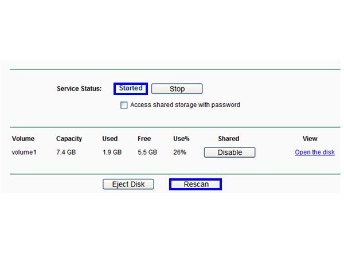Viewport: 344px width, 258px height.
Task: Select the Use% column header
Action: pyautogui.click(x=181, y=139)
